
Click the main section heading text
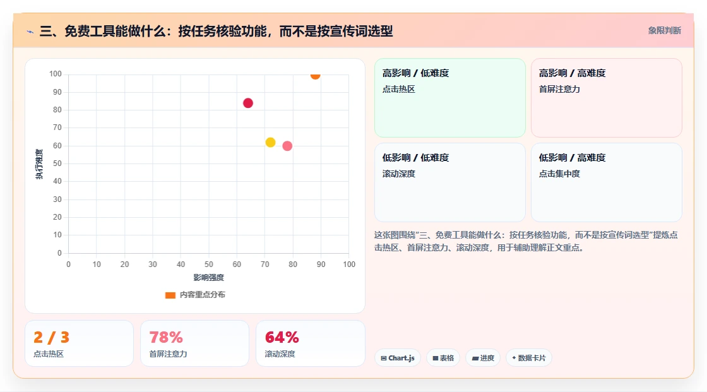216,31
